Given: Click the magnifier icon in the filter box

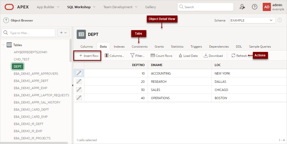Looking at the screenshot, I should [6, 33].
